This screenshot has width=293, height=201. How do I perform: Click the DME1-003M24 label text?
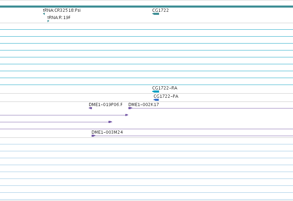[x=107, y=132]
